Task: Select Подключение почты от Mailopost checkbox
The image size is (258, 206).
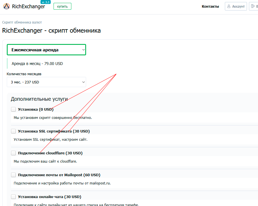Action: [13, 175]
